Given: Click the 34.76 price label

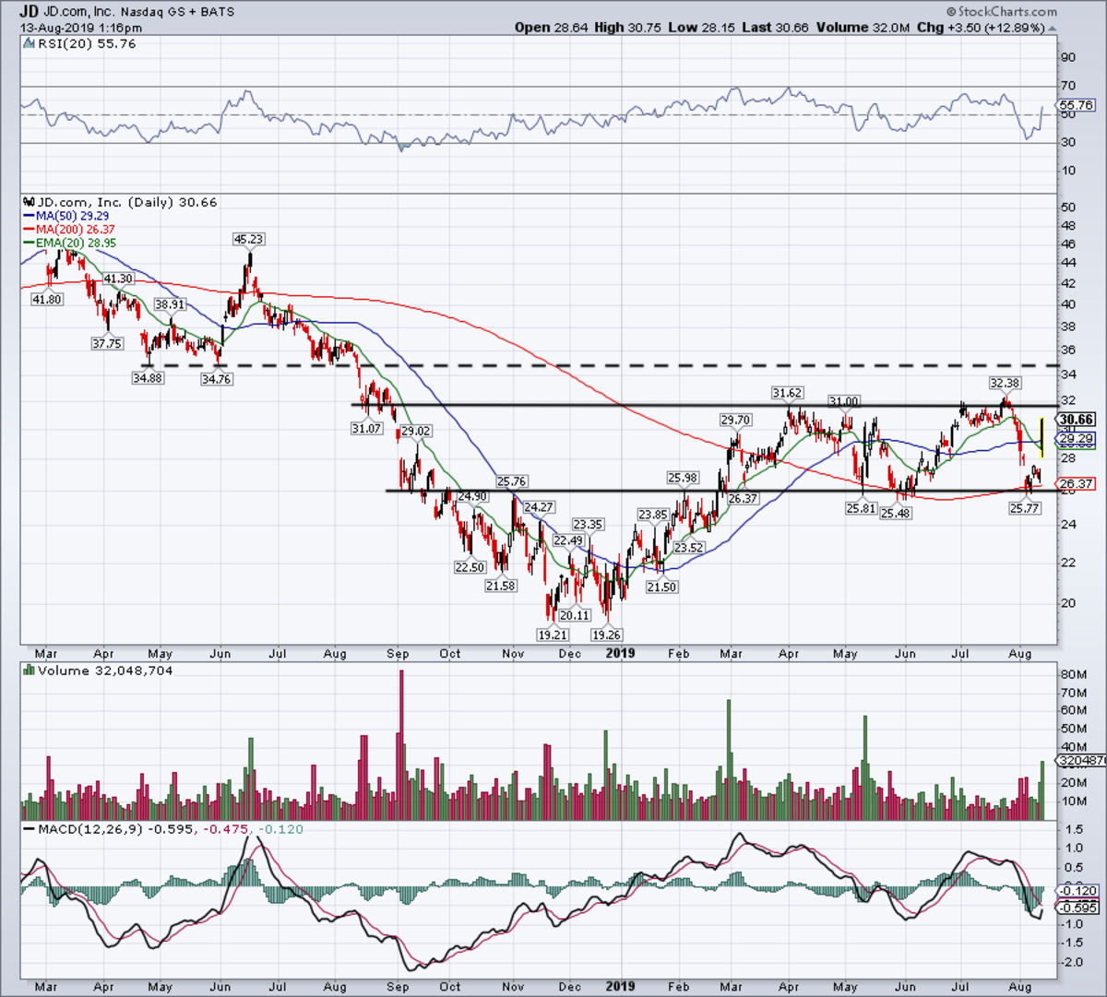Looking at the screenshot, I should (x=216, y=378).
